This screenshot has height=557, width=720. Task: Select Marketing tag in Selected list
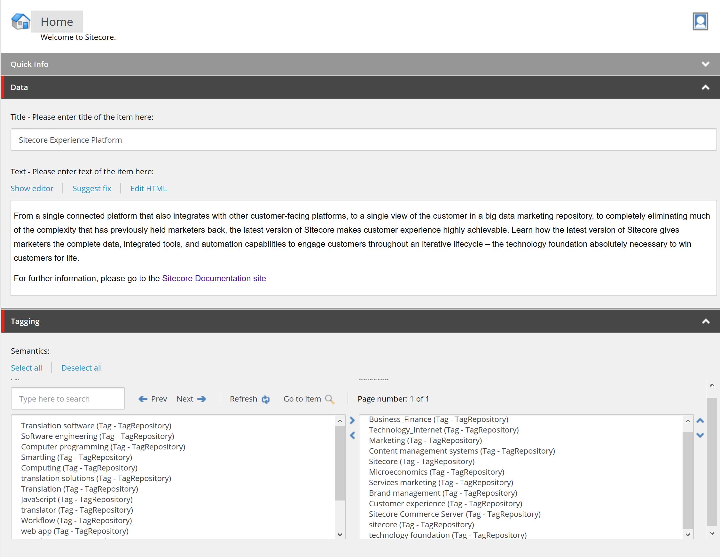click(425, 440)
